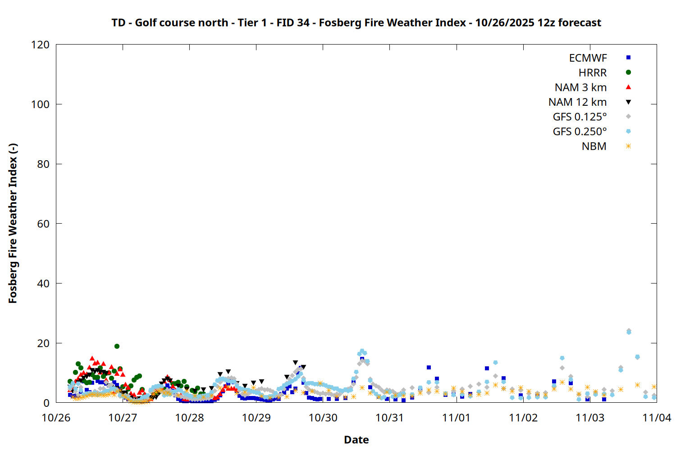This screenshot has width=676, height=450.
Task: Click the Date x-axis label
Action: (x=356, y=440)
